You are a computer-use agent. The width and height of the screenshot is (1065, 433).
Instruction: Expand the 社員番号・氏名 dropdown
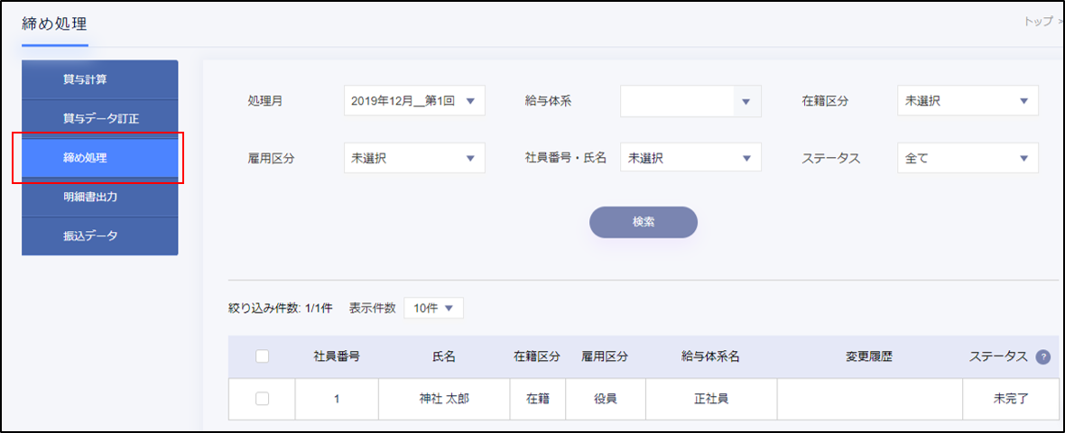pos(690,158)
